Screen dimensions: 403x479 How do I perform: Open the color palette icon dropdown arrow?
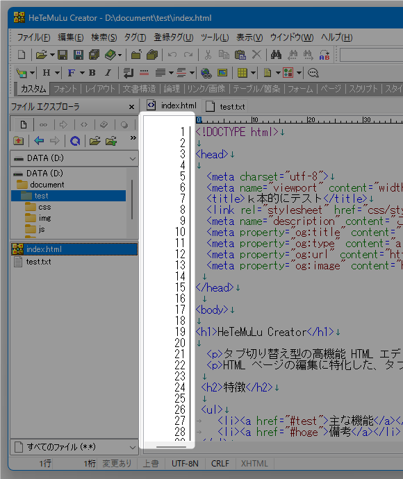(x=32, y=73)
